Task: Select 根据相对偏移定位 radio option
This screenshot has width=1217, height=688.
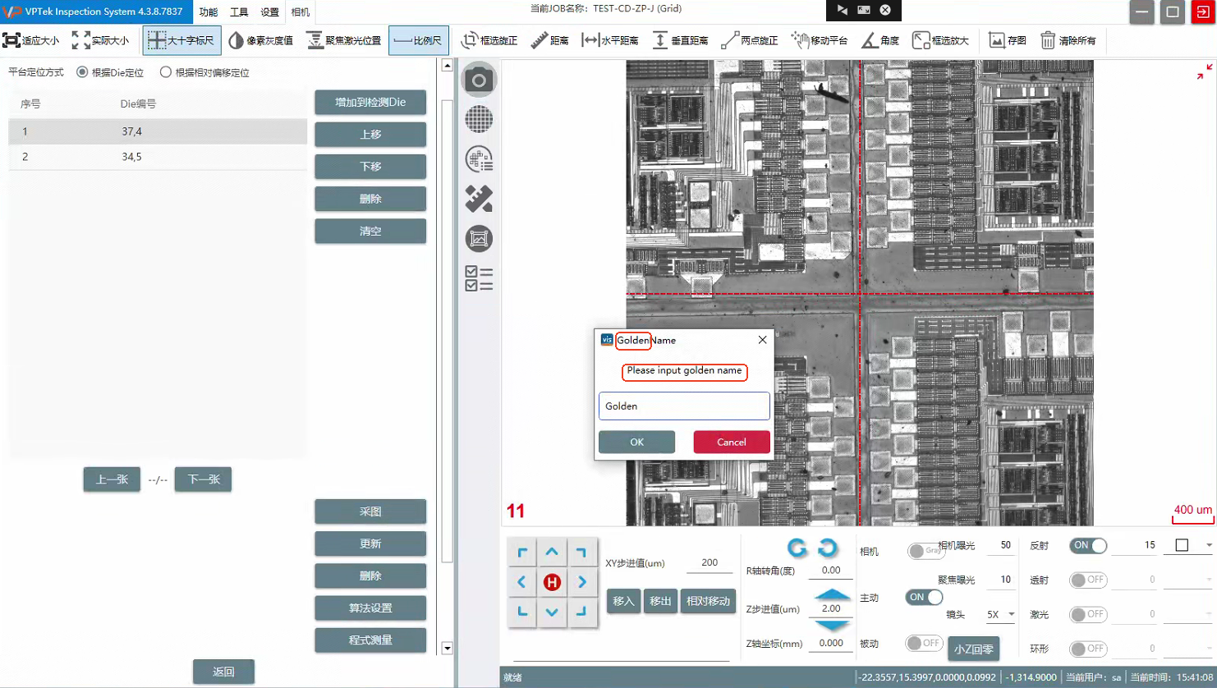Action: [x=166, y=72]
